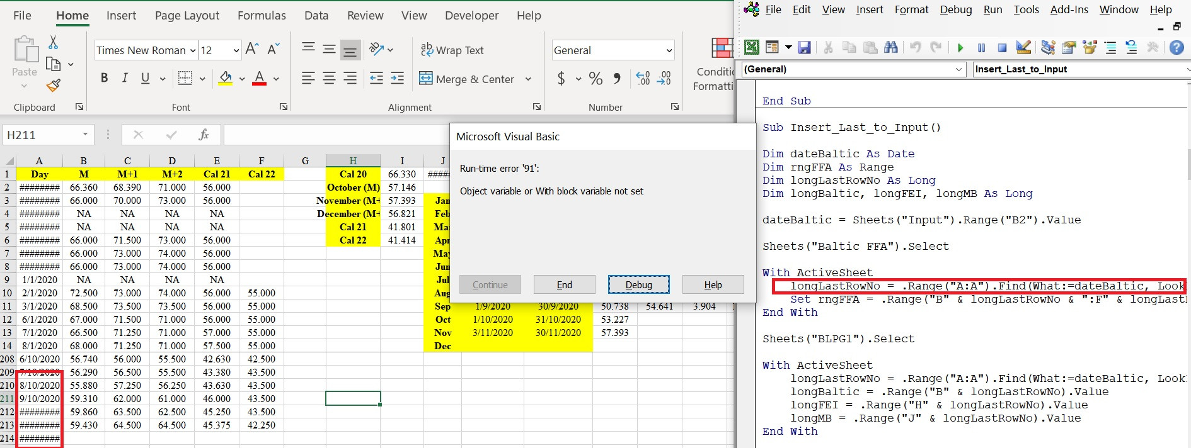Toggle Design Mode icon in VBA toolbar

(1024, 47)
